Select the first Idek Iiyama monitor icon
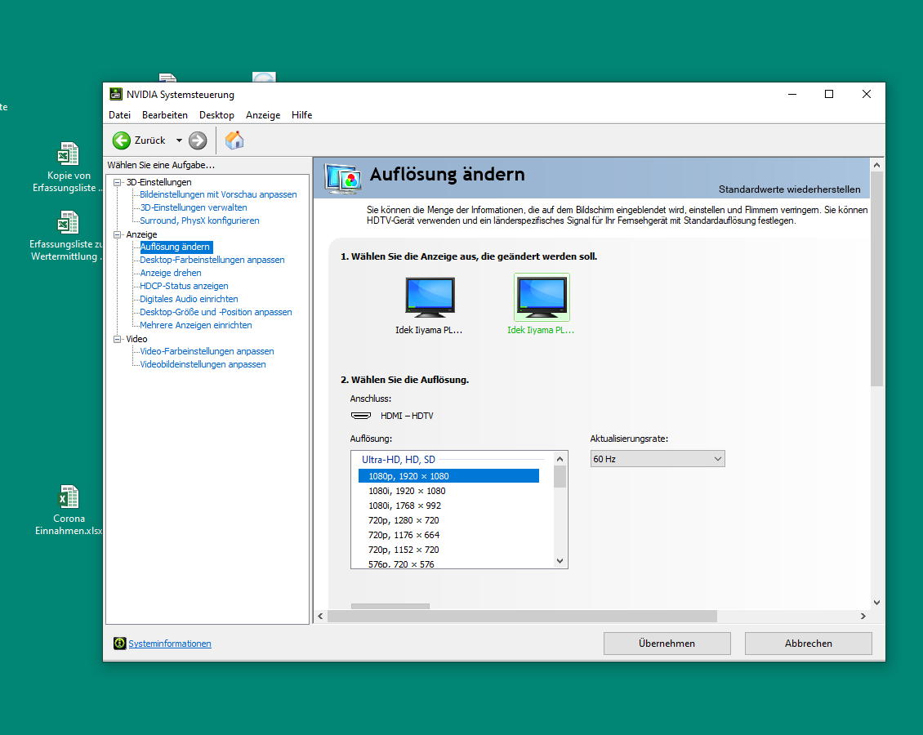 click(430, 297)
